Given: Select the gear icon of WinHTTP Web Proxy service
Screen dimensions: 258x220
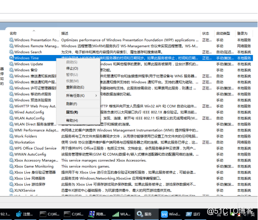Looking at the screenshot, I should pyautogui.click(x=11, y=106).
